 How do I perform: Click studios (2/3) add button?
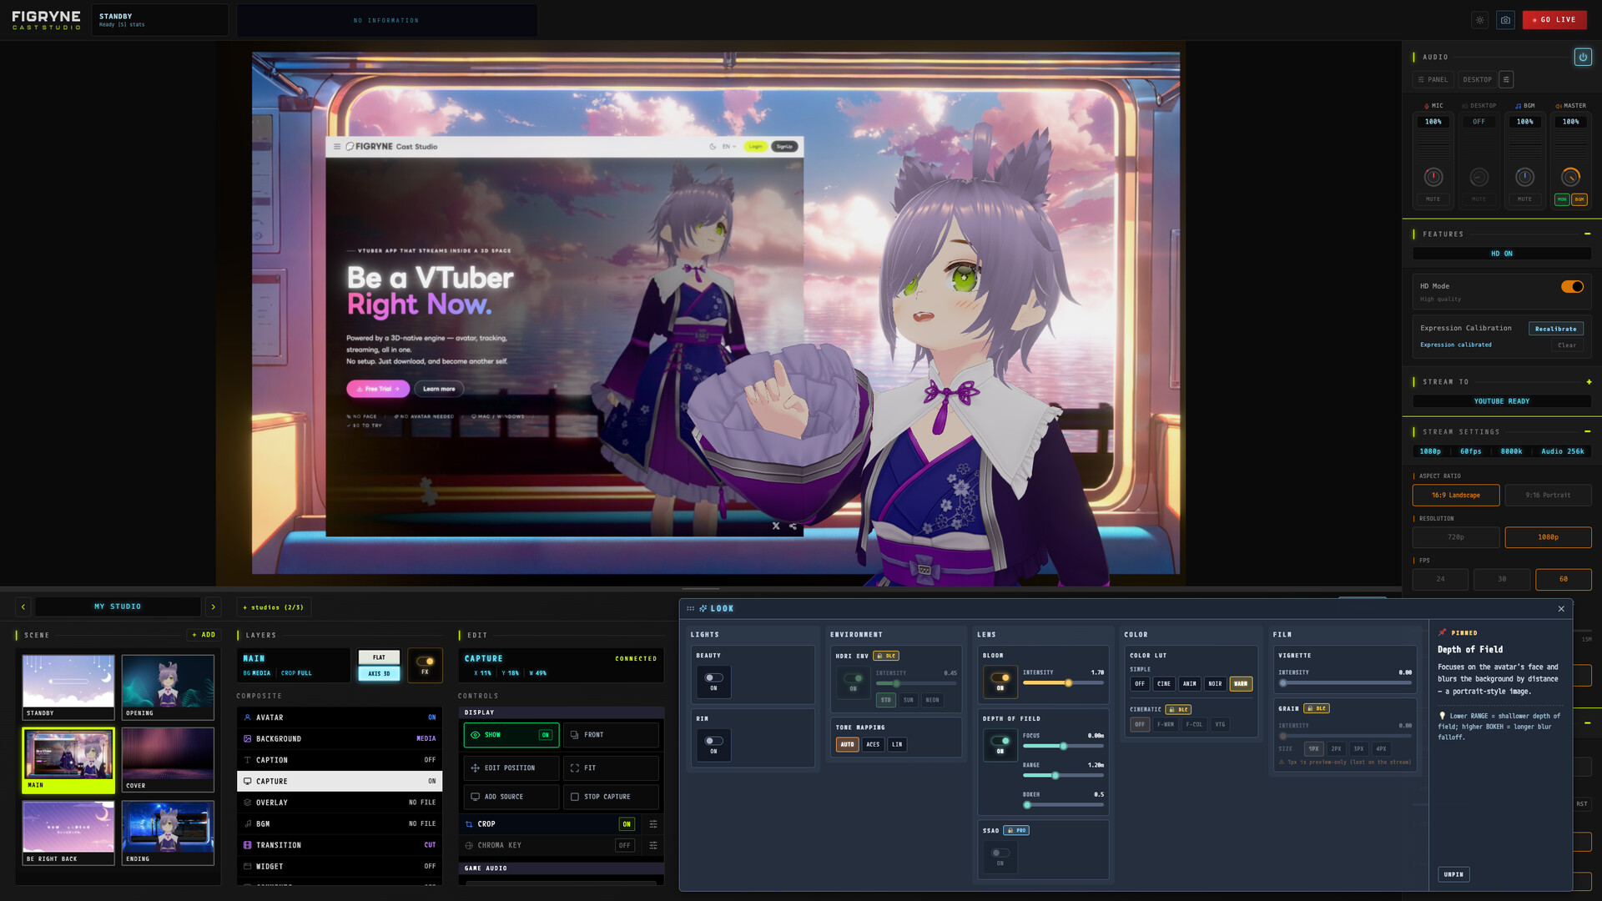click(274, 607)
